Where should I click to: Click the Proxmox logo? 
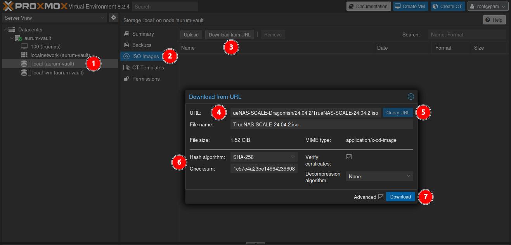click(x=35, y=6)
